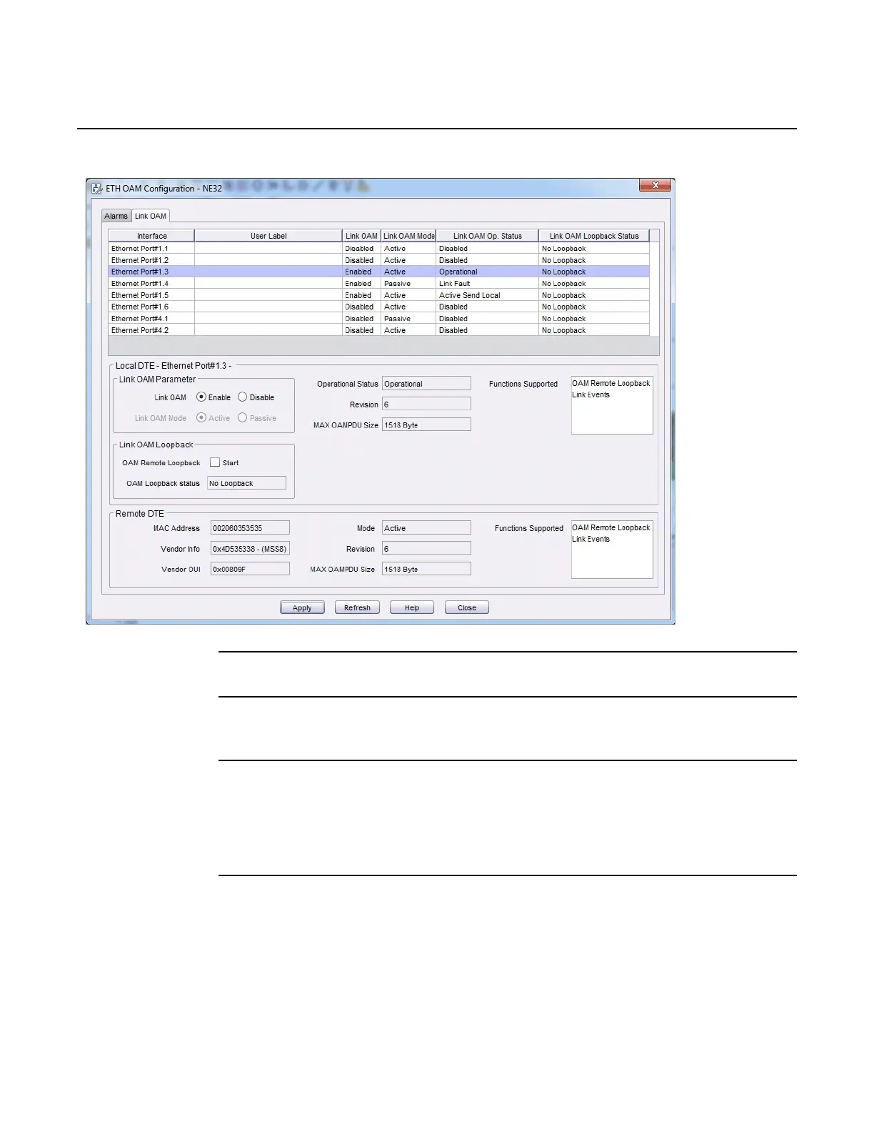
Task: Click the ETH OAM Configuration window icon
Action: pyautogui.click(x=98, y=188)
